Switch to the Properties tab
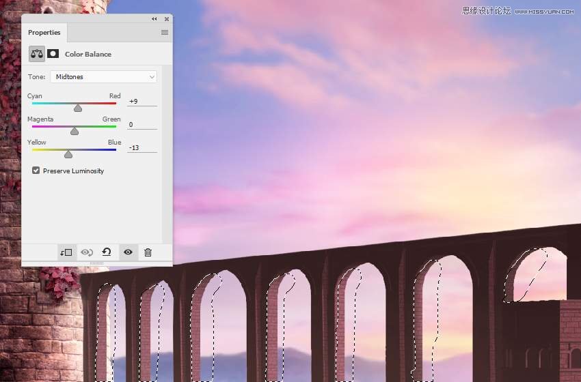The image size is (581, 382). pyautogui.click(x=44, y=33)
